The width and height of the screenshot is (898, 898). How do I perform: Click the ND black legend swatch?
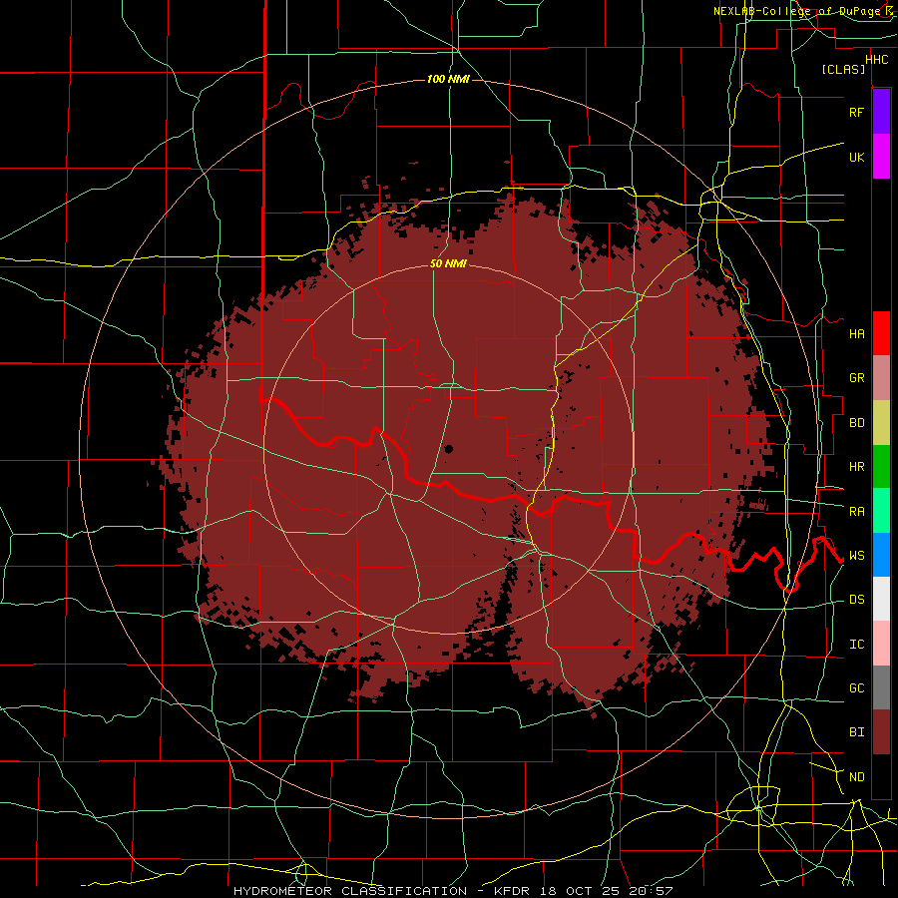[881, 776]
